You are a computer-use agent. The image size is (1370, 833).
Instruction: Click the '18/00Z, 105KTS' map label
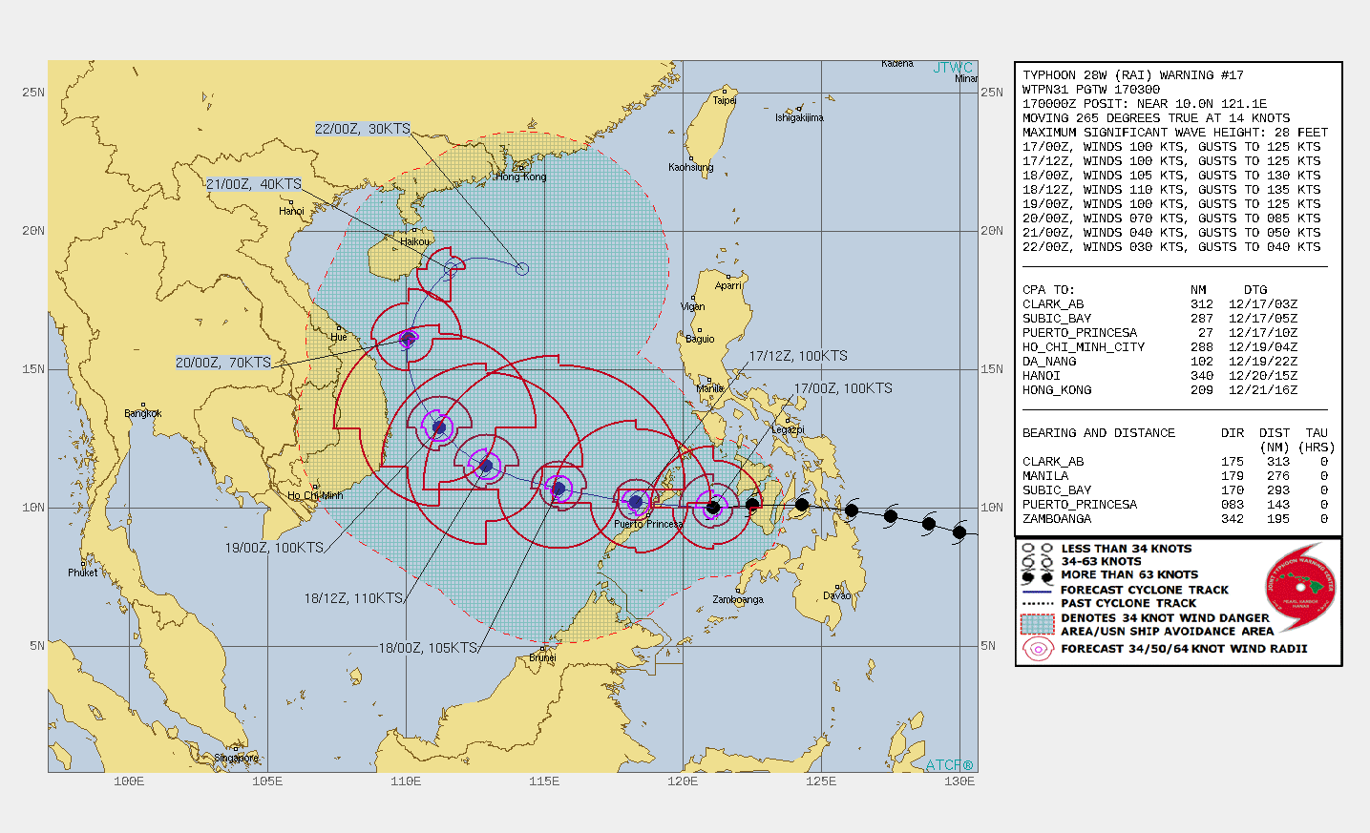[x=428, y=648]
